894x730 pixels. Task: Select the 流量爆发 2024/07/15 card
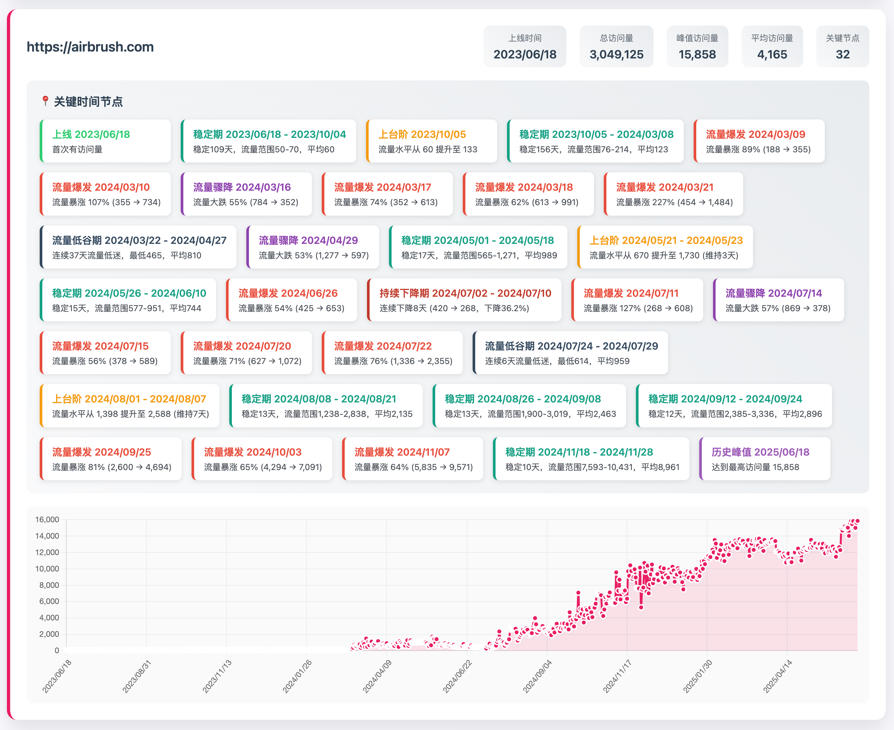[106, 353]
